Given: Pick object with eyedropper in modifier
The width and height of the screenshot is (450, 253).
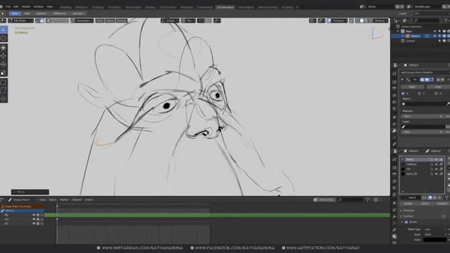Looking at the screenshot, I should click(448, 104).
